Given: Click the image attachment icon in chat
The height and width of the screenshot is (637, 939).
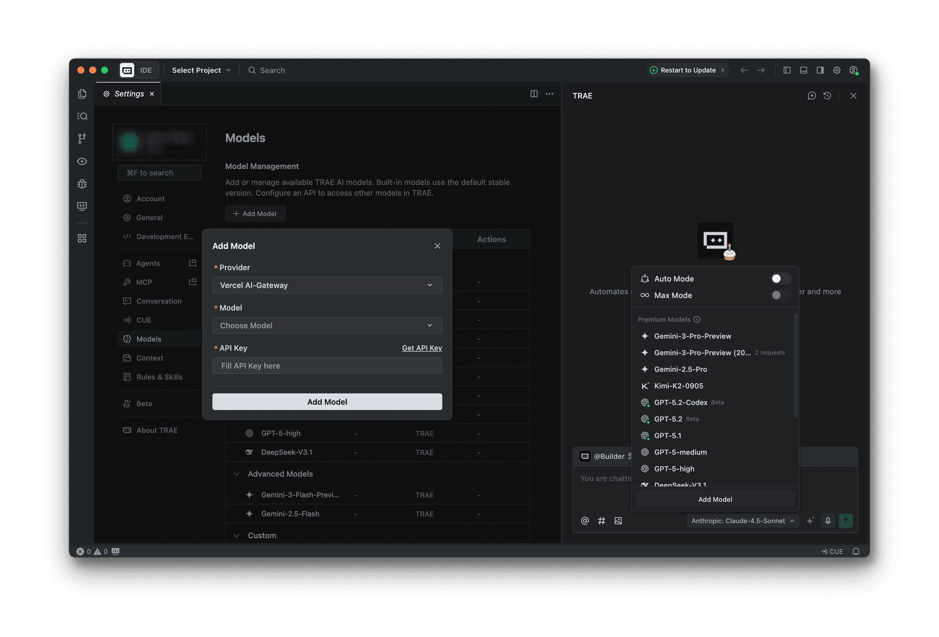Looking at the screenshot, I should tap(618, 521).
